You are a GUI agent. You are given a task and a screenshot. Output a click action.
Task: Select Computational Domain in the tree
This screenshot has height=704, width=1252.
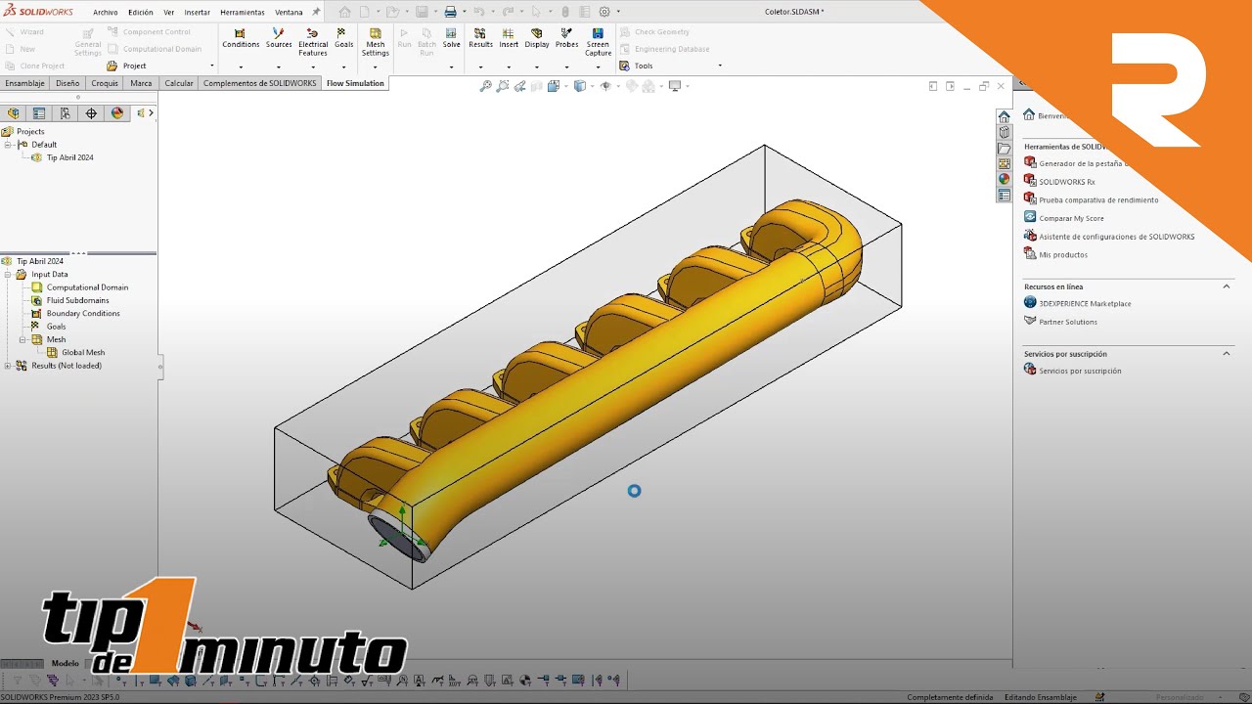point(87,287)
